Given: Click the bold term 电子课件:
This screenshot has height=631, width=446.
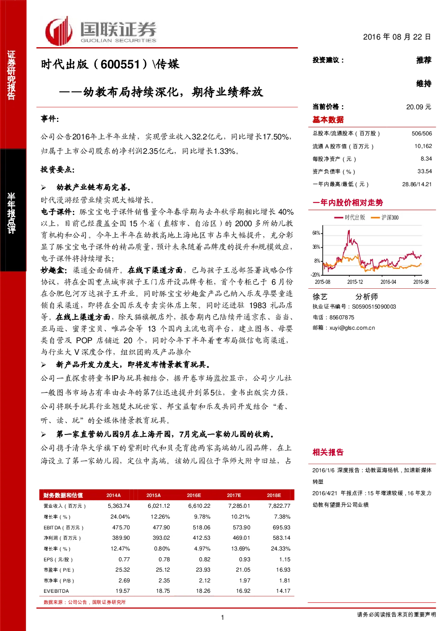Looking at the screenshot, I should (58, 211).
